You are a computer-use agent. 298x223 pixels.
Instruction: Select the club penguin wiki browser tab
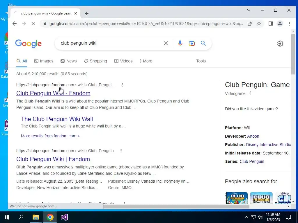click(x=45, y=13)
